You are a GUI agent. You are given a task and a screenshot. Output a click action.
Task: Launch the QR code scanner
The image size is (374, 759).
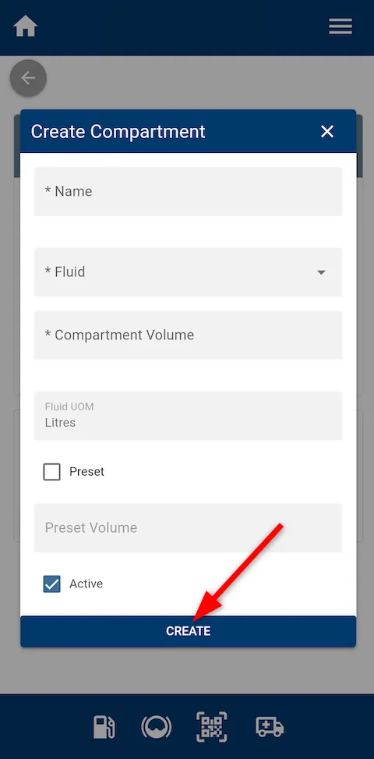click(x=212, y=726)
